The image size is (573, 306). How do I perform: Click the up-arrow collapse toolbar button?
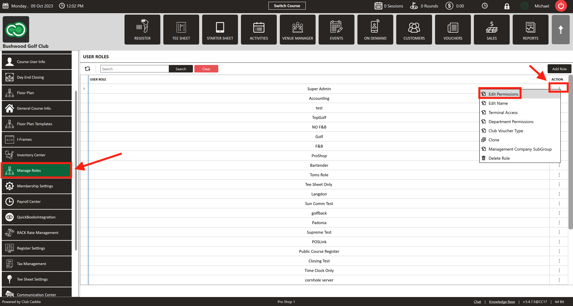click(561, 30)
